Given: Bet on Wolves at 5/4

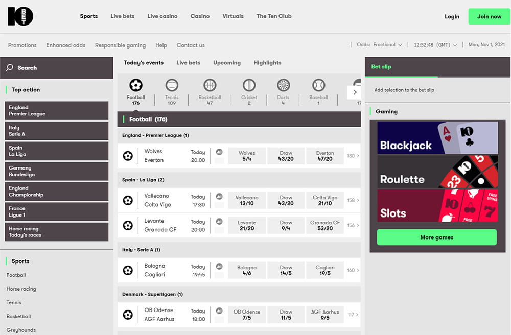Looking at the screenshot, I should 247,156.
